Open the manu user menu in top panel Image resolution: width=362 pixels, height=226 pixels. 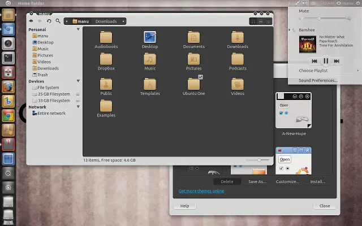coord(346,3)
